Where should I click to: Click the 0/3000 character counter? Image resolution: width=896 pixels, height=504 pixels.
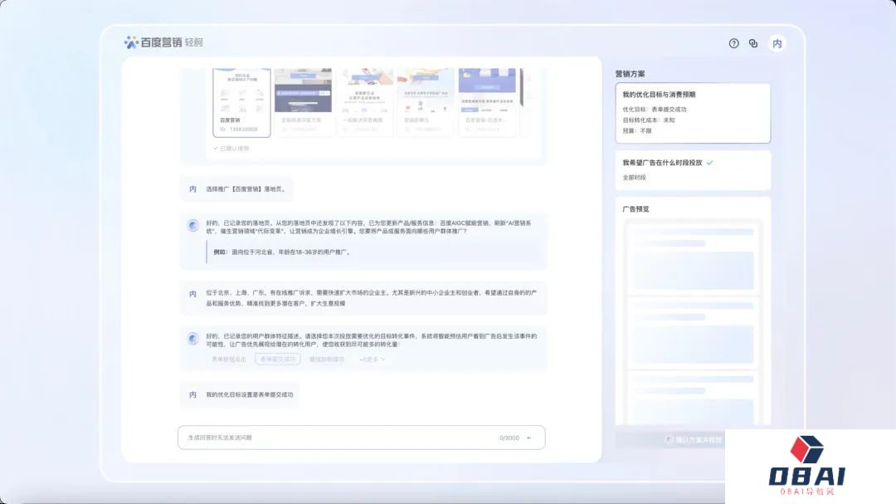pyautogui.click(x=509, y=438)
